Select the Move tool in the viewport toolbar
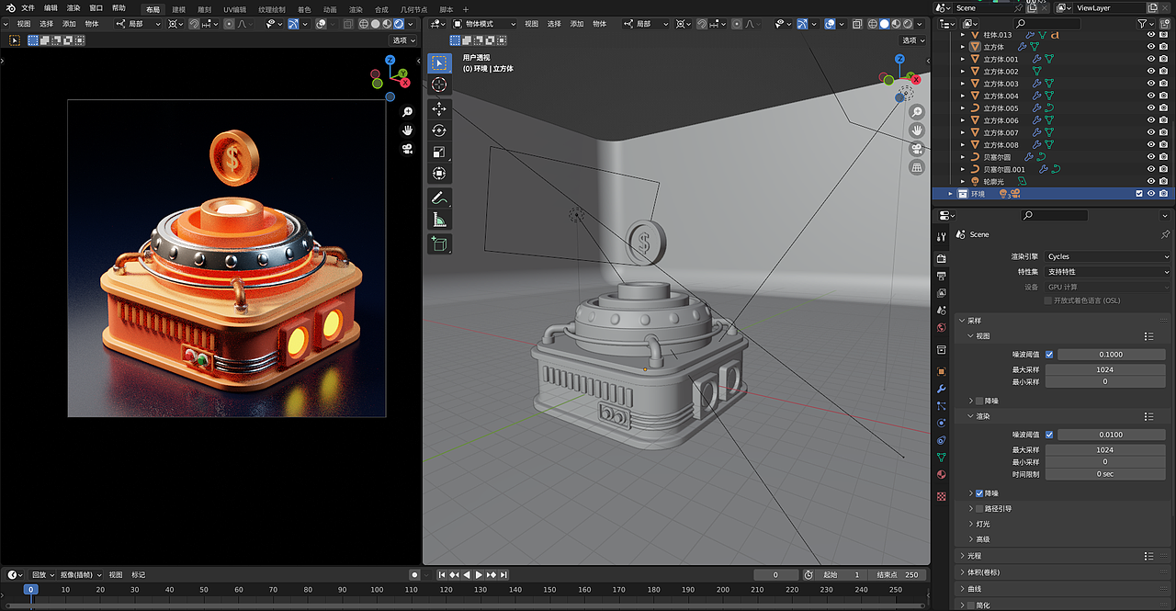This screenshot has width=1176, height=611. (x=439, y=108)
